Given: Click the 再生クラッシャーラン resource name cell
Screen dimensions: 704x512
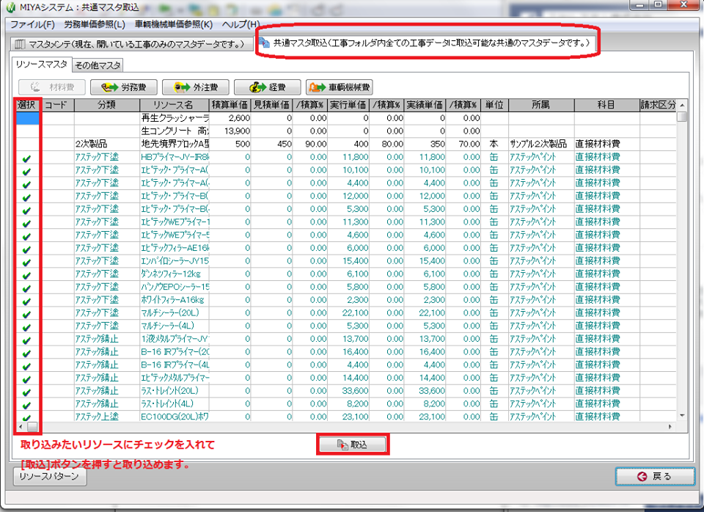Looking at the screenshot, I should pos(175,118).
